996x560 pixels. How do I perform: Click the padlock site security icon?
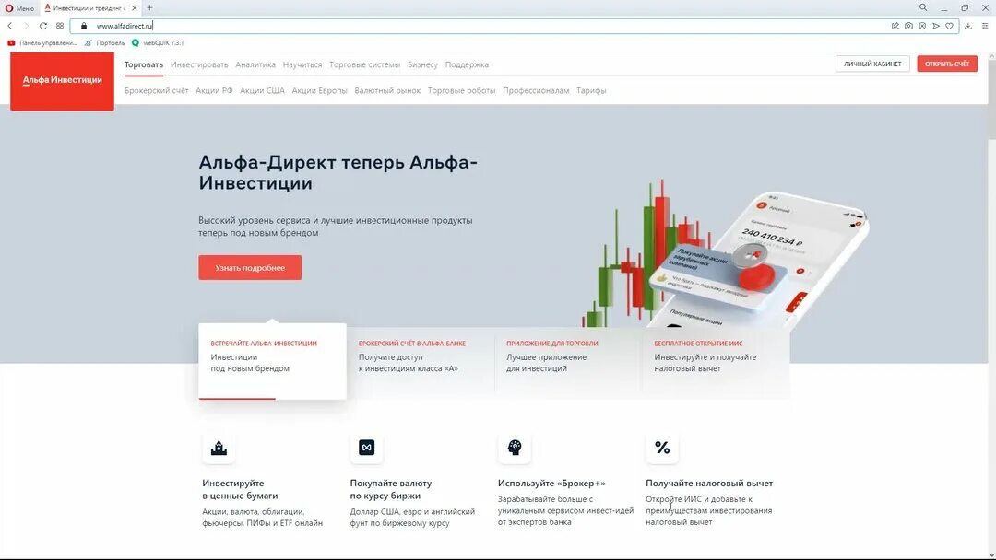(84, 26)
